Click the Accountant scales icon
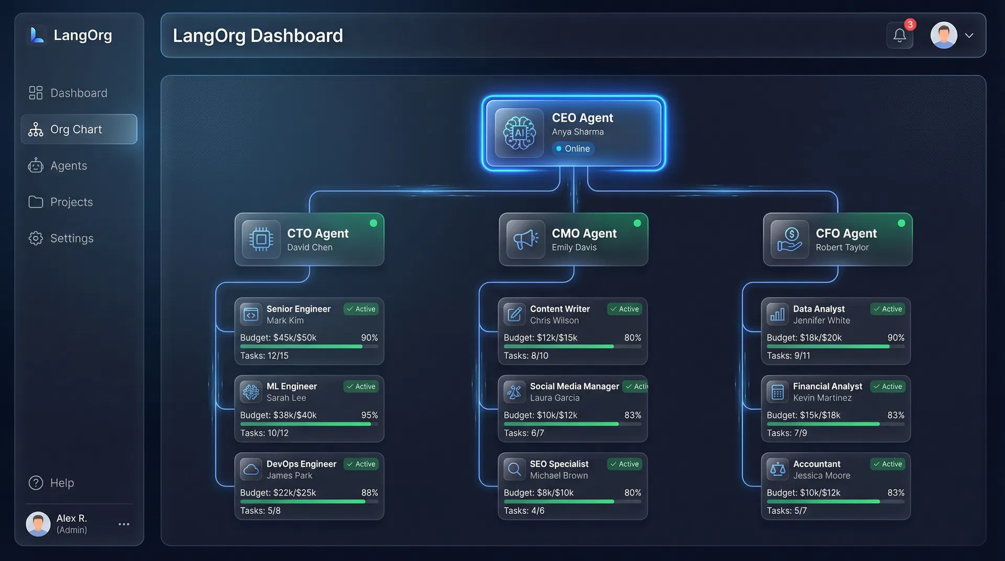 [778, 469]
